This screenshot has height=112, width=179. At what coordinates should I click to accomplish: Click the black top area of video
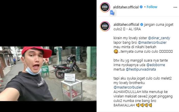point(48,23)
